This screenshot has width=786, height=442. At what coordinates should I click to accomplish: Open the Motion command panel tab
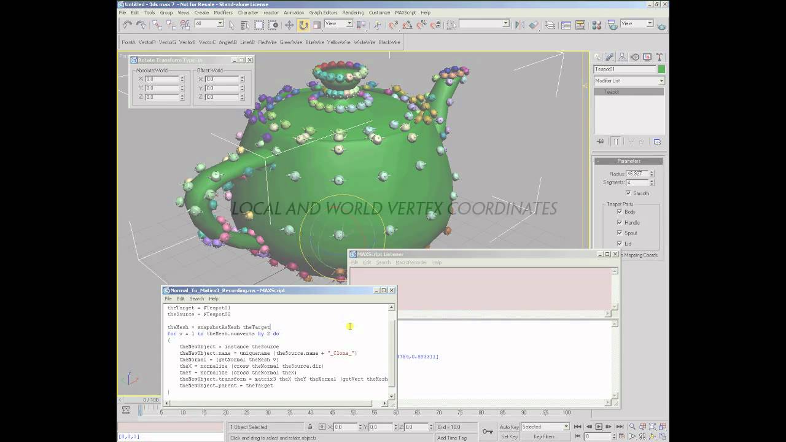[x=635, y=57]
